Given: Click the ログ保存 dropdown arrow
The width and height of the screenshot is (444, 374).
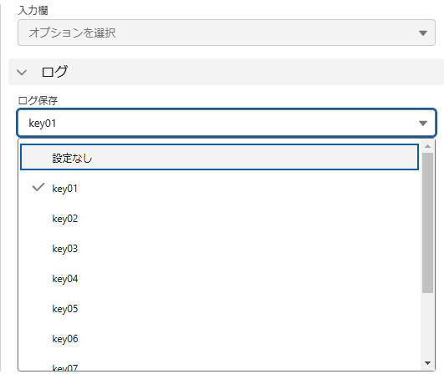Looking at the screenshot, I should tap(423, 124).
